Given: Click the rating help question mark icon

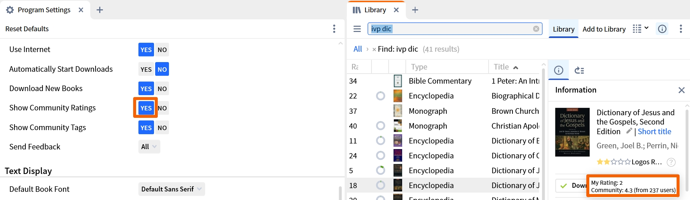Looking at the screenshot, I should (x=671, y=162).
